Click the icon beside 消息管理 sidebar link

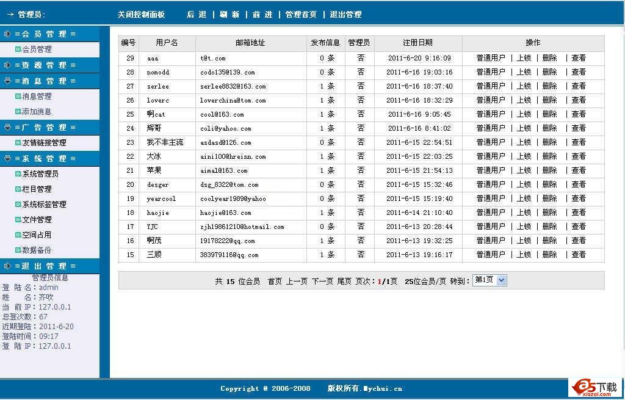18,96
